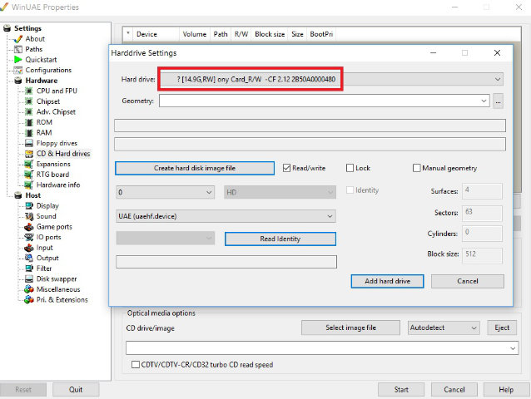531x399 pixels.
Task: Click Create hard disk image file button
Action: pyautogui.click(x=195, y=168)
